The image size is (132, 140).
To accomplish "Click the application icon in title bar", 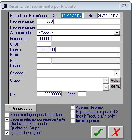I will click(4, 6).
